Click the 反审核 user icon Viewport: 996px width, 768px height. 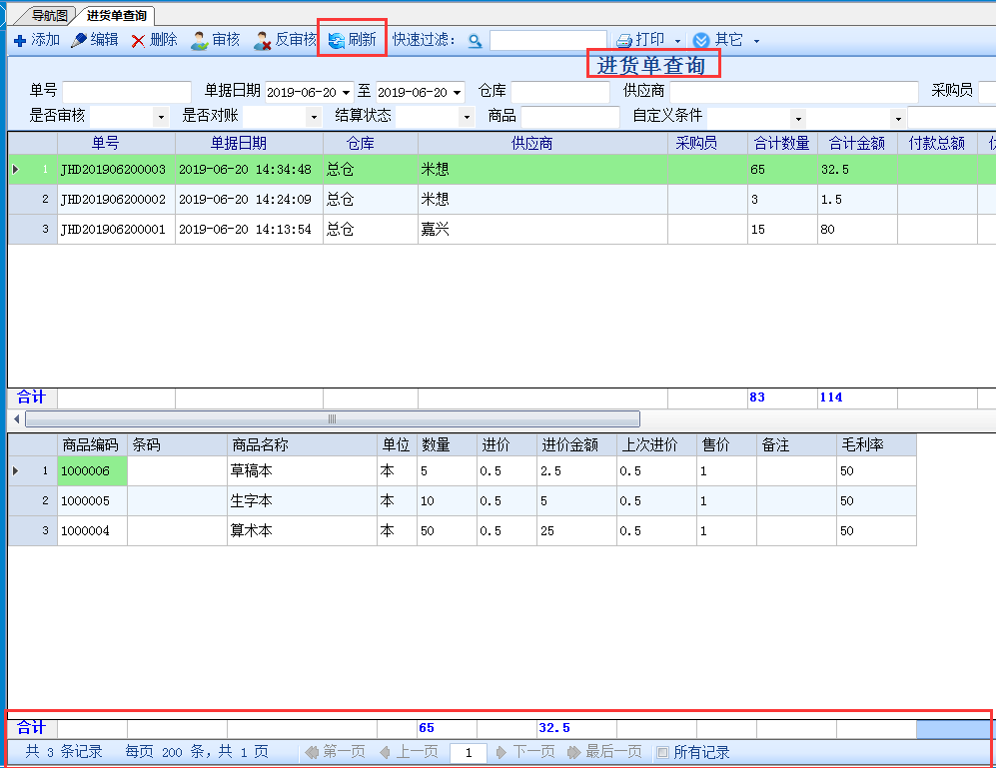pos(262,41)
